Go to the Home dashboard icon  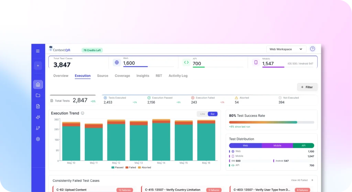tap(38, 84)
